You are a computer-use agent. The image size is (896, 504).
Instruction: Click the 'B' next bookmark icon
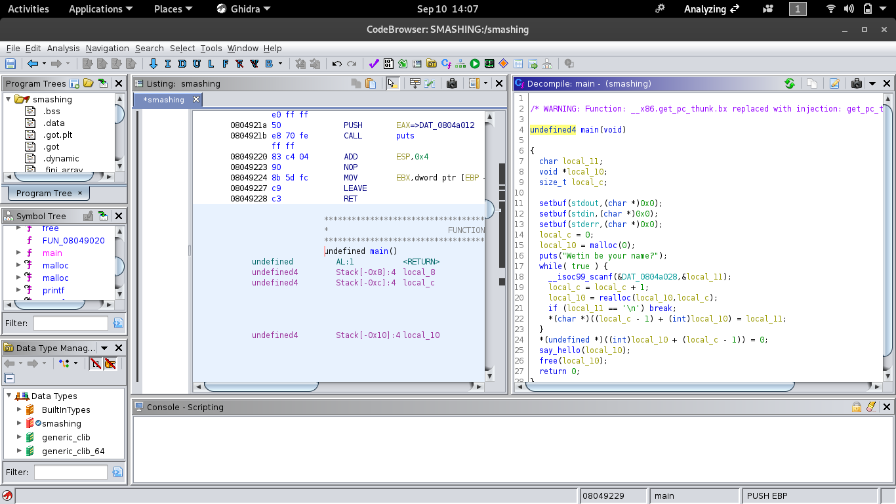pos(269,64)
